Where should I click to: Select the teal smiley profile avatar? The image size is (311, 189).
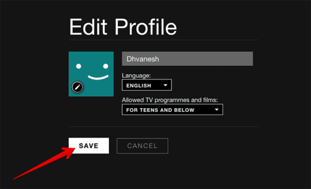tap(91, 74)
